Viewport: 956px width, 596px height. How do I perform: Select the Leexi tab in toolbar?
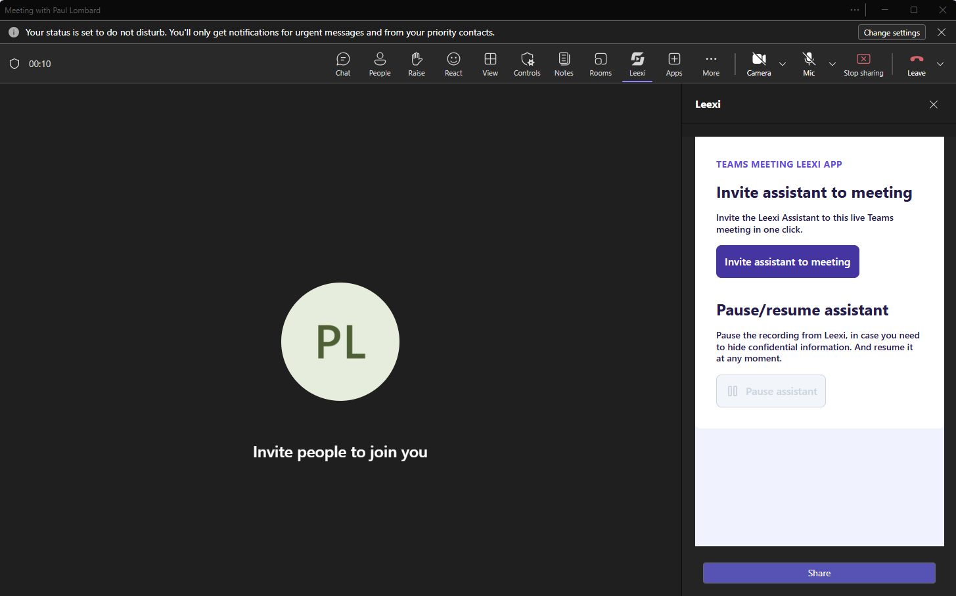(637, 64)
